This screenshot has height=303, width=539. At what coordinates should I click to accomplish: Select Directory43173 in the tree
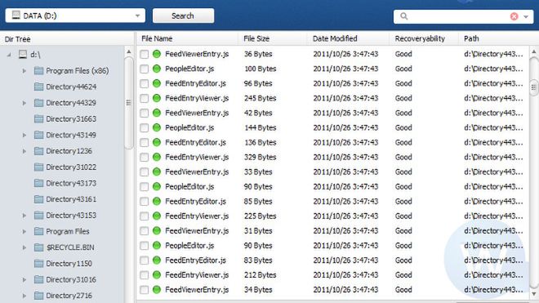pyautogui.click(x=71, y=183)
